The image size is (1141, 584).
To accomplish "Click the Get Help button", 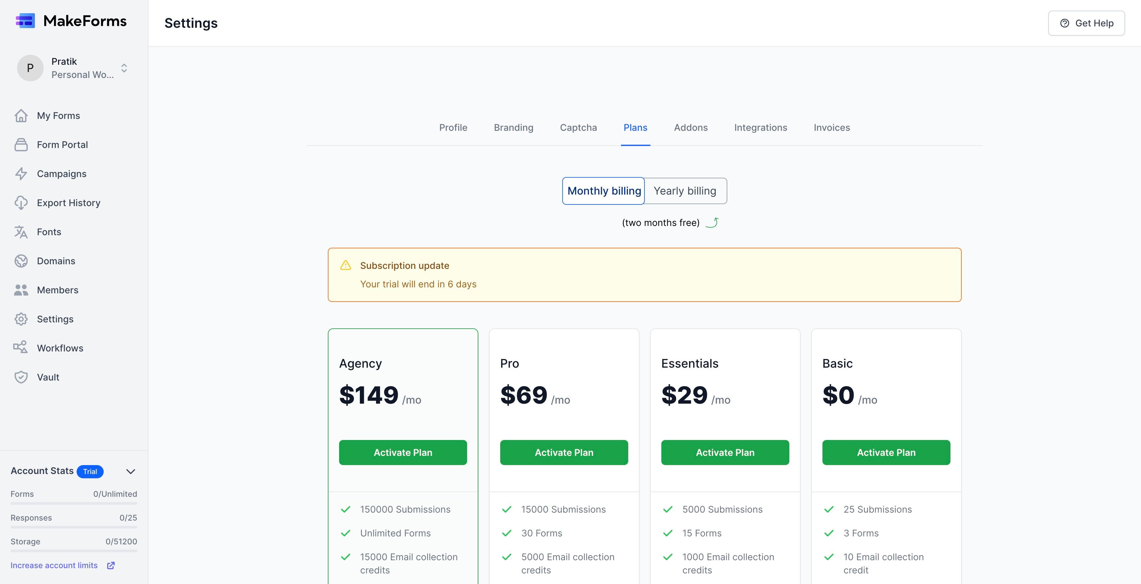I will [1086, 23].
